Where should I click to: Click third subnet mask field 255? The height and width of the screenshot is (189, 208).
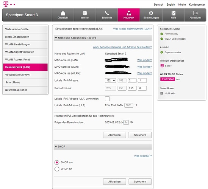[x=132, y=88]
